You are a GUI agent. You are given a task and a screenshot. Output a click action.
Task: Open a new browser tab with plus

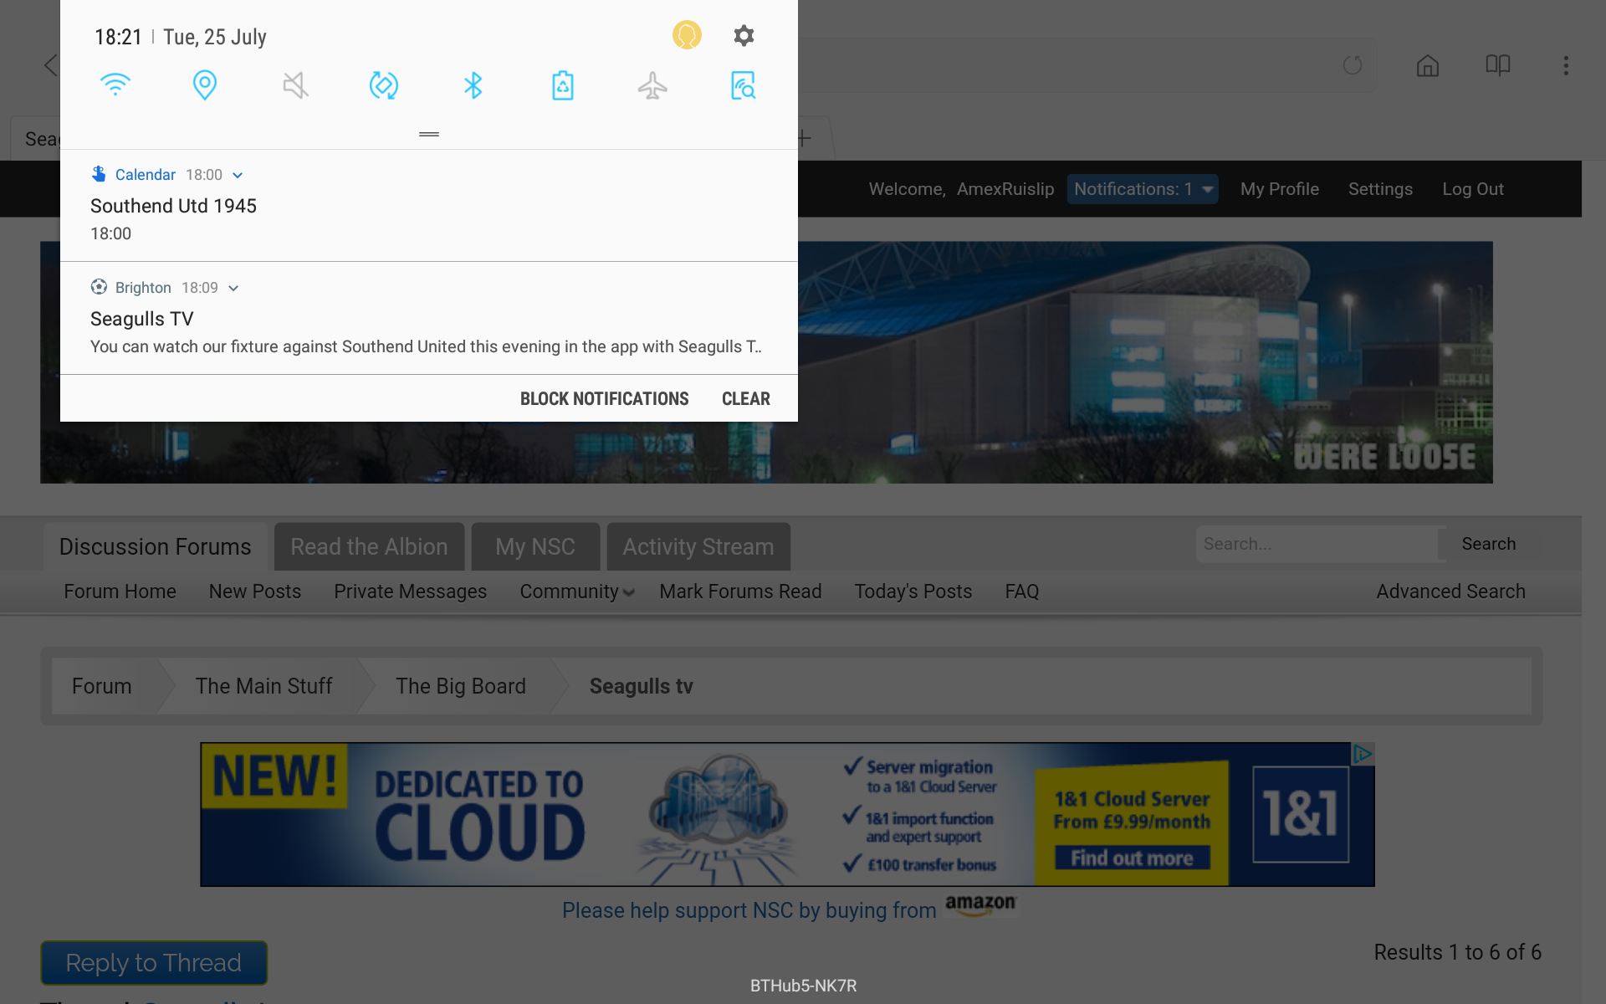click(x=804, y=138)
